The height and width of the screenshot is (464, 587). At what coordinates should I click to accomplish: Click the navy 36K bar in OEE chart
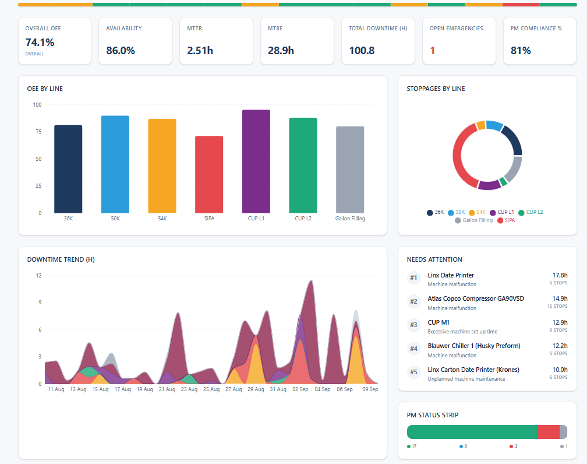pyautogui.click(x=68, y=169)
